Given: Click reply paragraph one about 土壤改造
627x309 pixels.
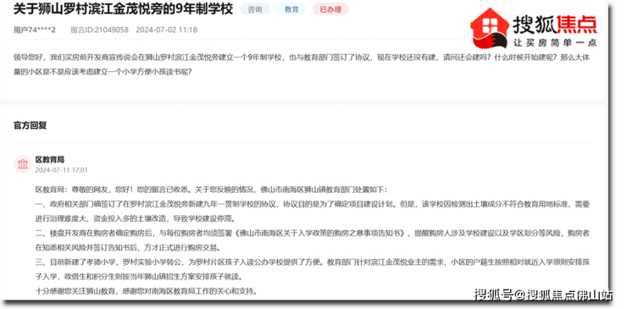Looking at the screenshot, I should click(313, 211).
